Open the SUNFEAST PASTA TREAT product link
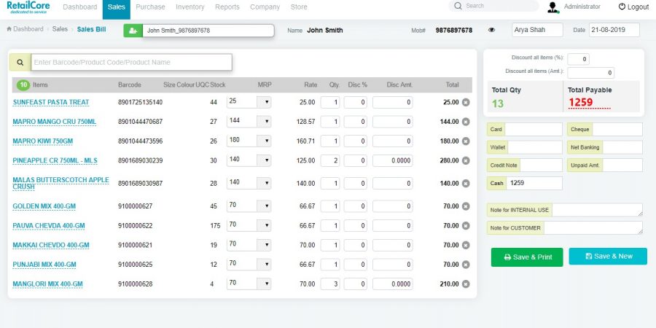The width and height of the screenshot is (656, 328). (51, 103)
